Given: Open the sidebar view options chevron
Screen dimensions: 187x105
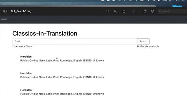Looking at the screenshot, I should point(8,11).
